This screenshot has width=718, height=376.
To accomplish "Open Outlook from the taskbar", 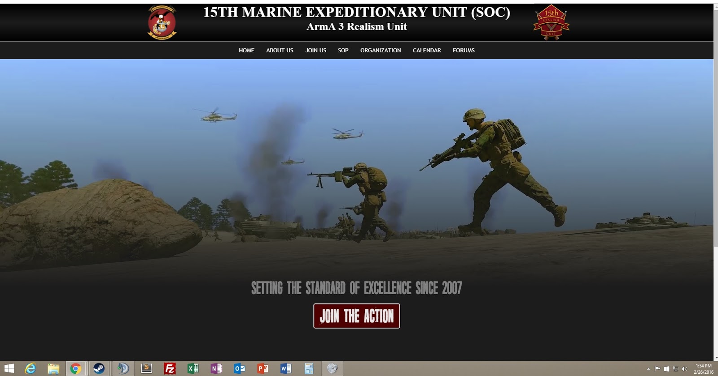I will pyautogui.click(x=240, y=368).
